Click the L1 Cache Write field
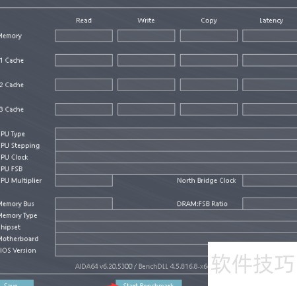Image resolution: width=297 pixels, height=286 pixels. pyautogui.click(x=147, y=60)
